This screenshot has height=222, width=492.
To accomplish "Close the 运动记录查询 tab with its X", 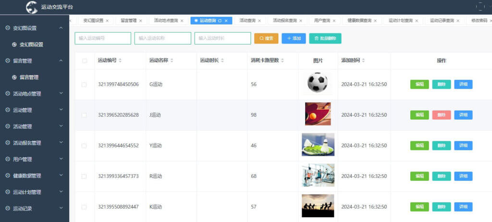I will 458,21.
